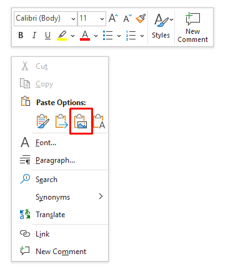Select the Format Painter brush icon
Viewport: 238px width, 271px height.
click(141, 18)
